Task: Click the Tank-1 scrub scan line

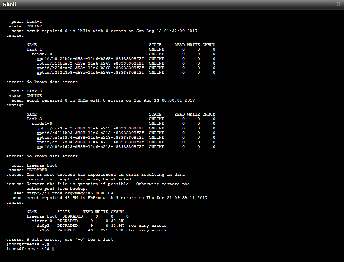Action: click(104, 31)
